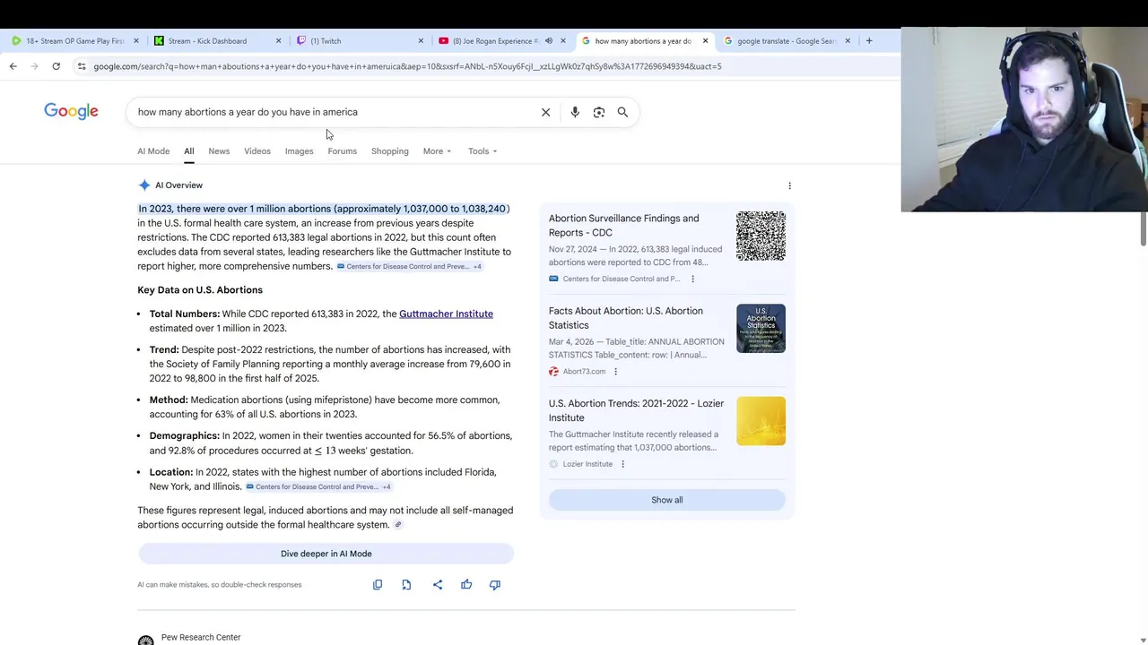Select the Shopping search tab

tap(390, 151)
